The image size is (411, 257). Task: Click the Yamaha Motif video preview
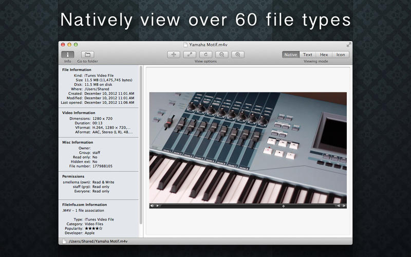248,148
